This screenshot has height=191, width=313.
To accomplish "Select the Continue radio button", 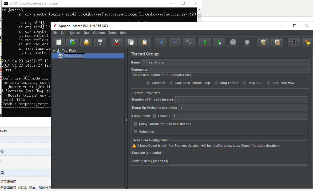I will [148, 83].
